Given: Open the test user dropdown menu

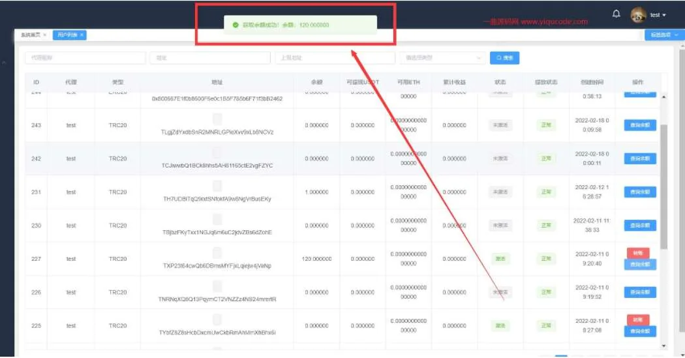Looking at the screenshot, I should [x=658, y=15].
